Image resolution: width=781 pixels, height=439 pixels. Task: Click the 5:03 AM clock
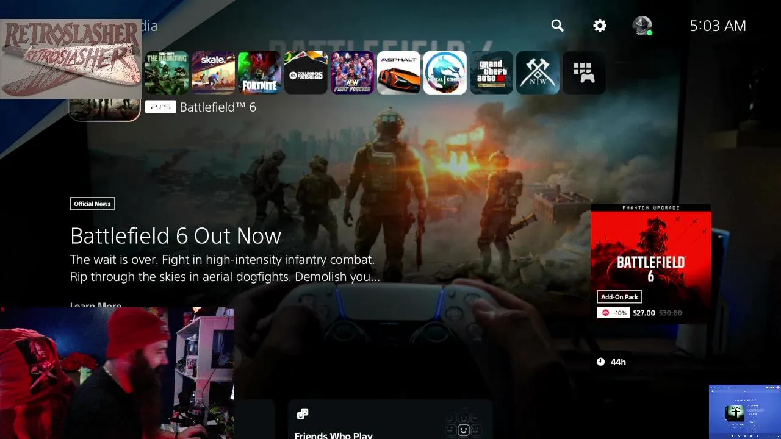(718, 26)
